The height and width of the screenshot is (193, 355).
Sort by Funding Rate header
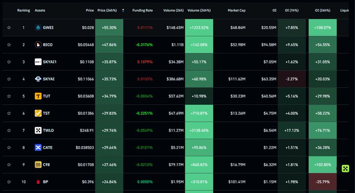pyautogui.click(x=143, y=10)
